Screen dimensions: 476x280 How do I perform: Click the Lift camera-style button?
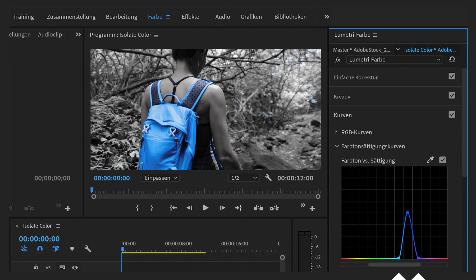click(x=258, y=208)
